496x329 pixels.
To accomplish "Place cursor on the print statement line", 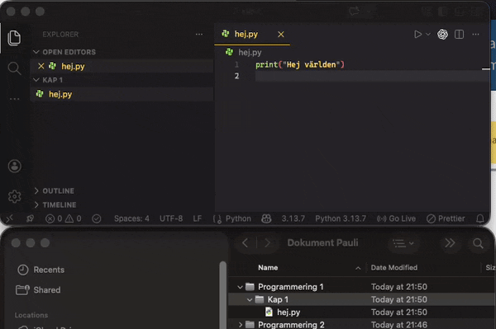I will 299,64.
